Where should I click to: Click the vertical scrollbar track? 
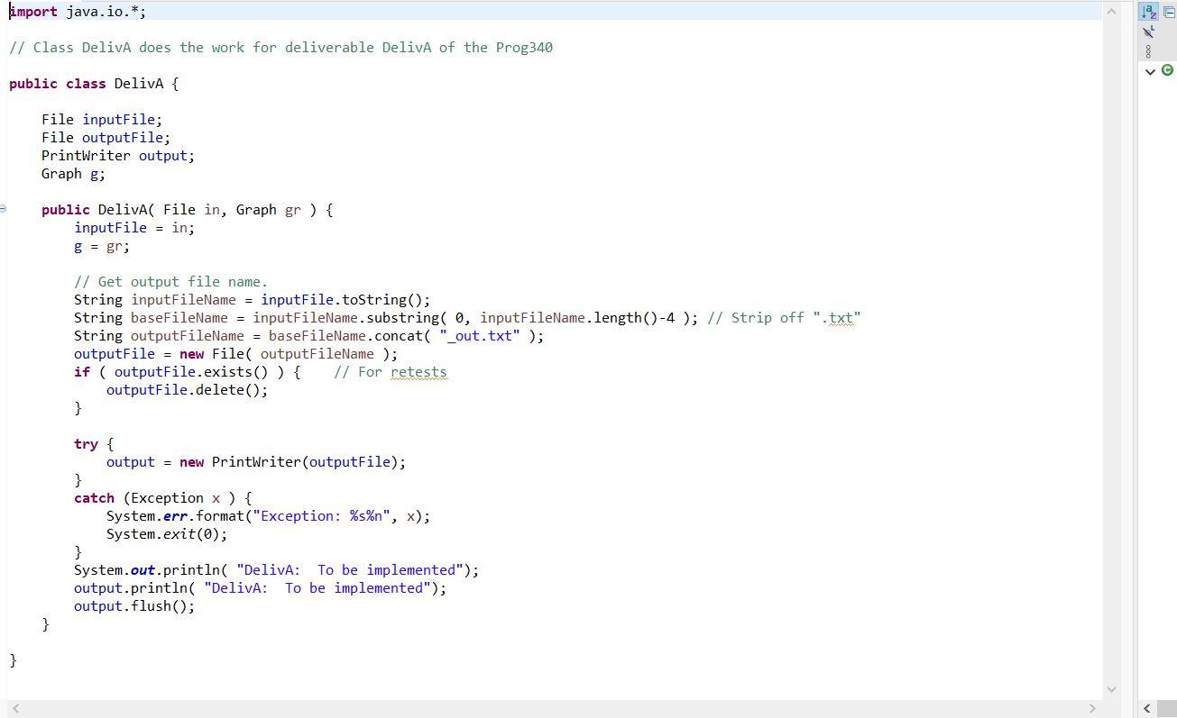pyautogui.click(x=1111, y=360)
